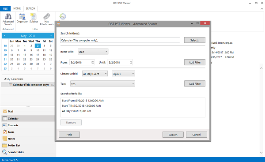
Task: Click the Advanced Search dialog app icon
Action: click(x=58, y=24)
